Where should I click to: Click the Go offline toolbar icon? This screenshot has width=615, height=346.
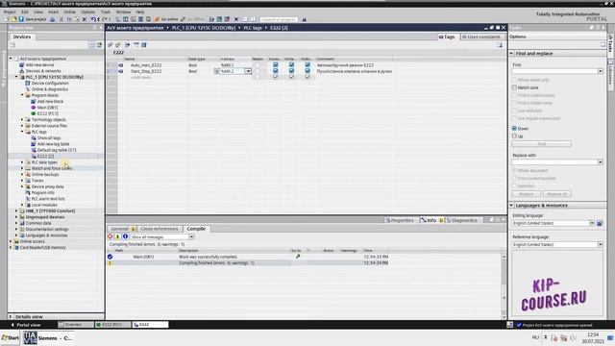pos(192,19)
